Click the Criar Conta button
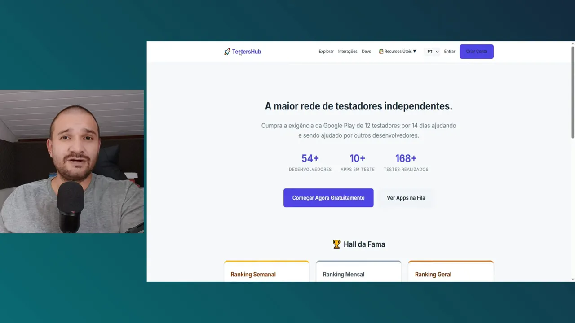 pyautogui.click(x=477, y=52)
